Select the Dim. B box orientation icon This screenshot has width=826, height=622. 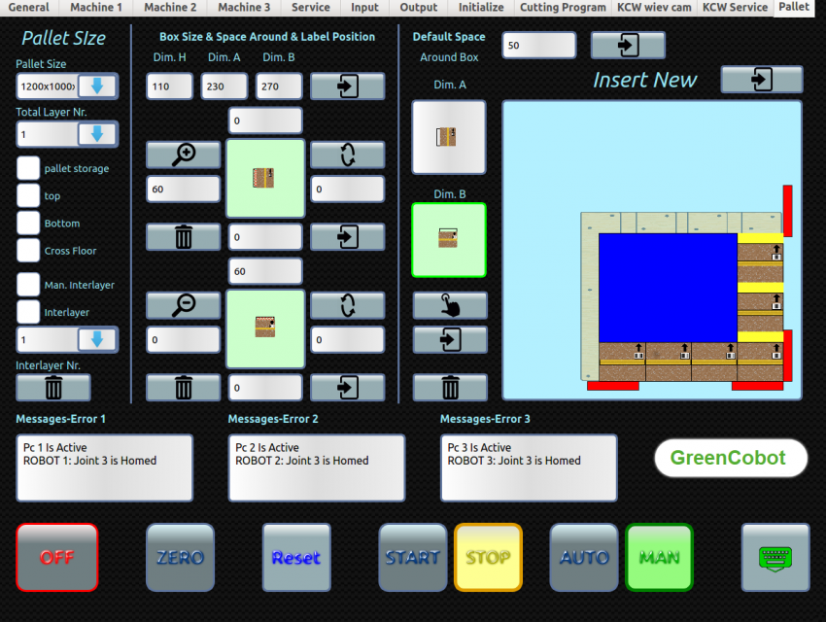(449, 240)
